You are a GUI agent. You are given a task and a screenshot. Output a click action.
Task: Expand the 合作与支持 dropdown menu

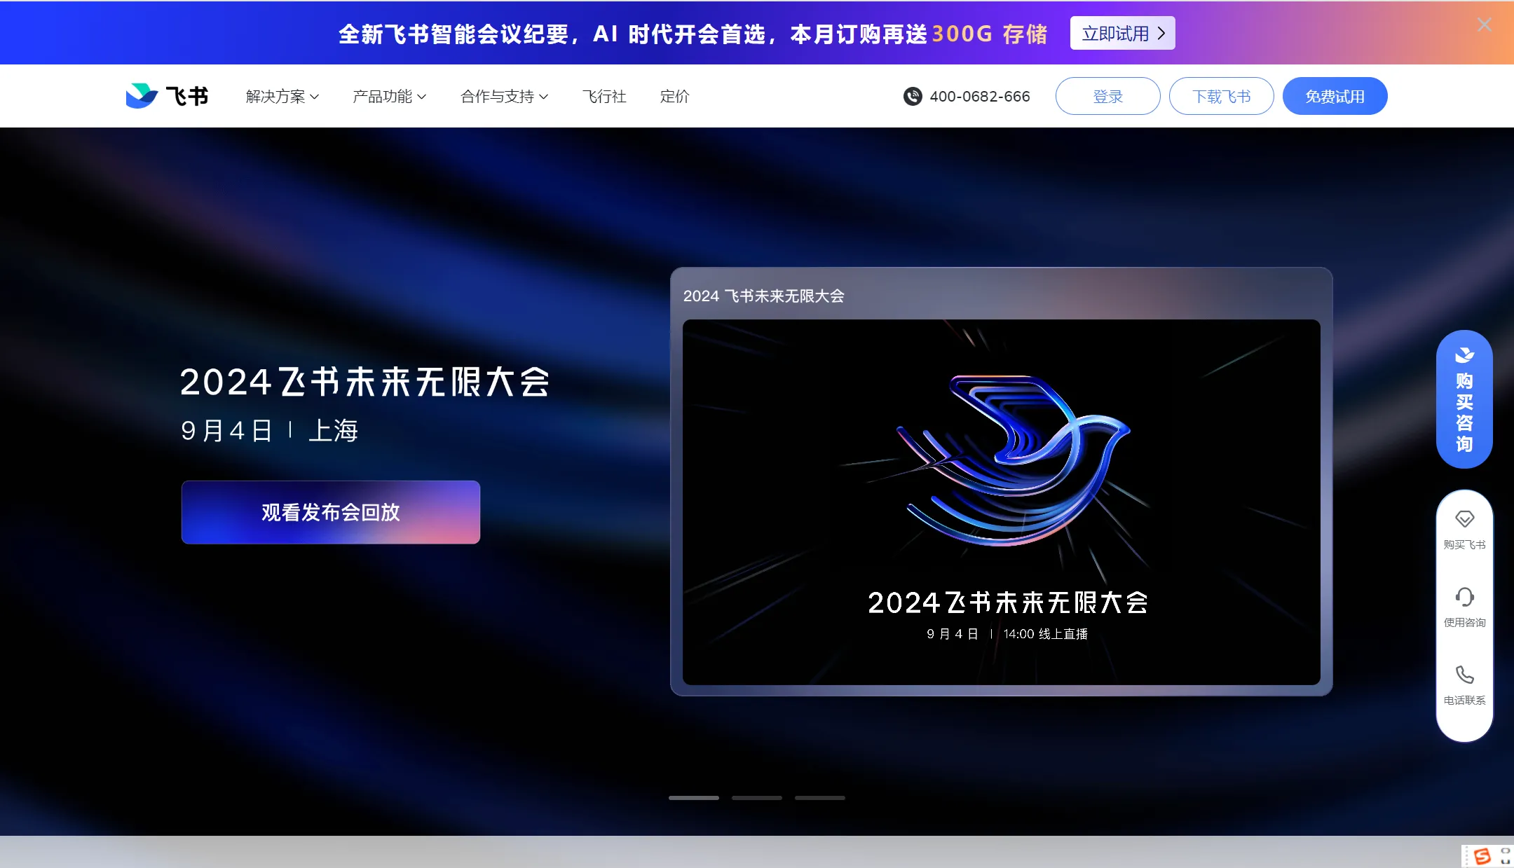[x=504, y=97]
